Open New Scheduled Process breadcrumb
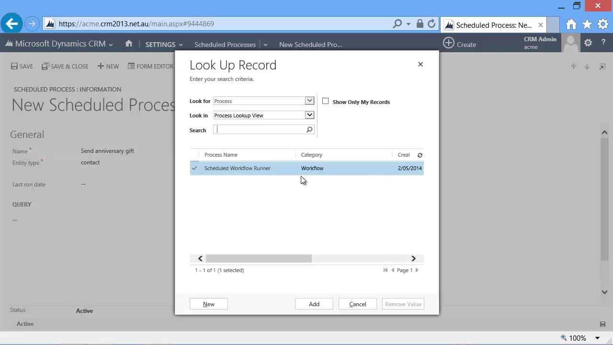Screen dimensions: 613x345 [310, 44]
